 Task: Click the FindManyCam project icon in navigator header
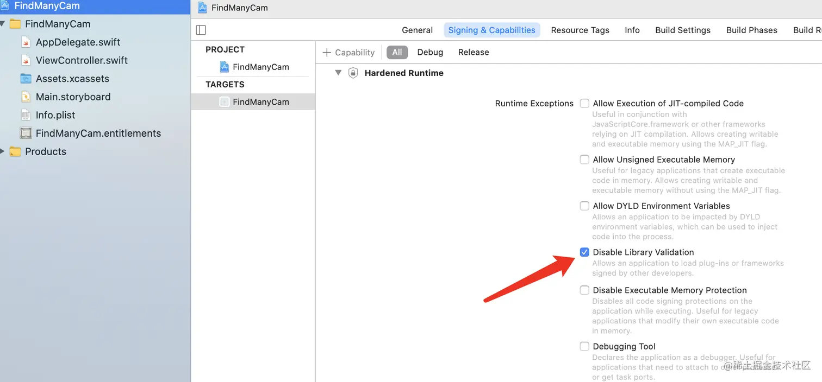click(4, 6)
